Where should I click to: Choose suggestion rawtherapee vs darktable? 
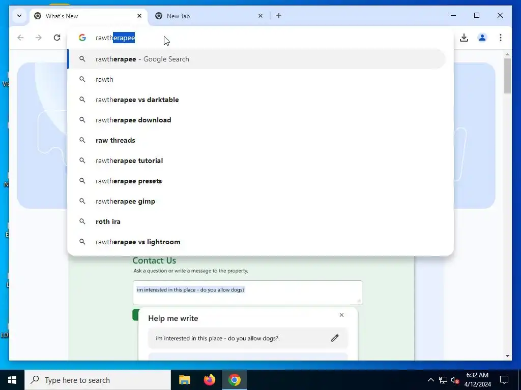[256, 100]
